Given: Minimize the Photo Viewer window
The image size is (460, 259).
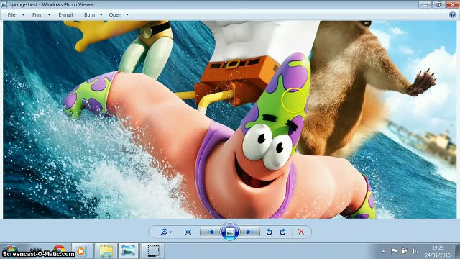Looking at the screenshot, I should click(425, 4).
